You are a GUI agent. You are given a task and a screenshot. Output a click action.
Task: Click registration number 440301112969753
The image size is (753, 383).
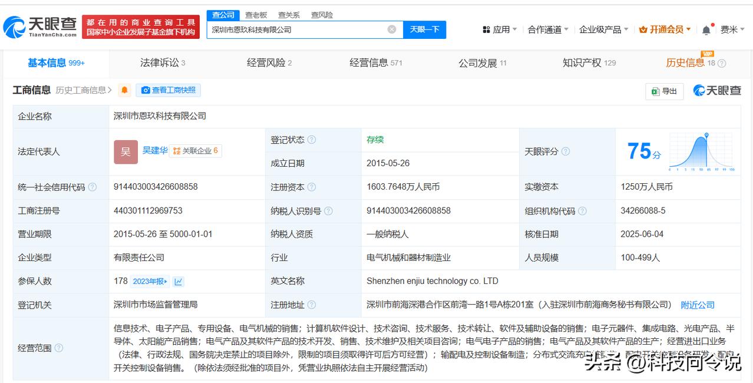pyautogui.click(x=148, y=210)
